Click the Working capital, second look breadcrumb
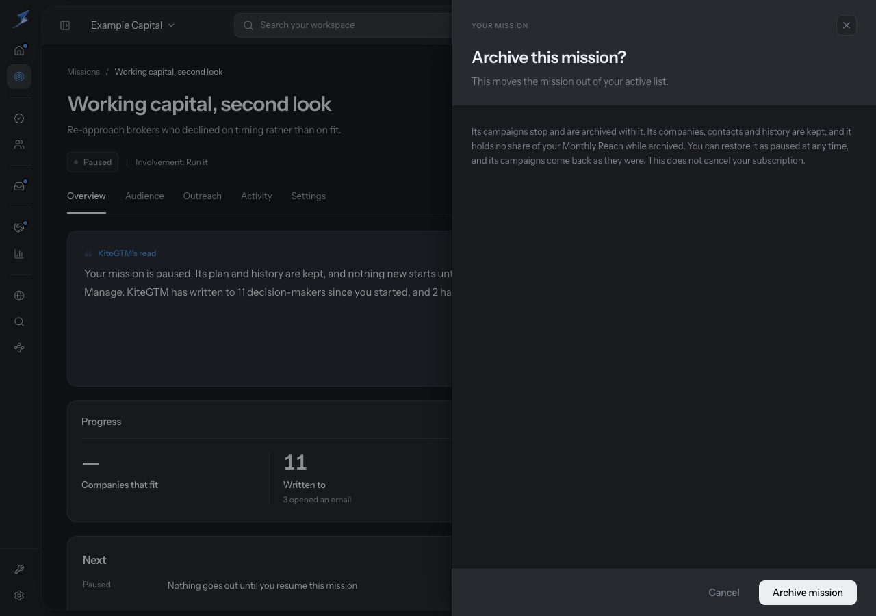This screenshot has width=876, height=616. (x=168, y=72)
